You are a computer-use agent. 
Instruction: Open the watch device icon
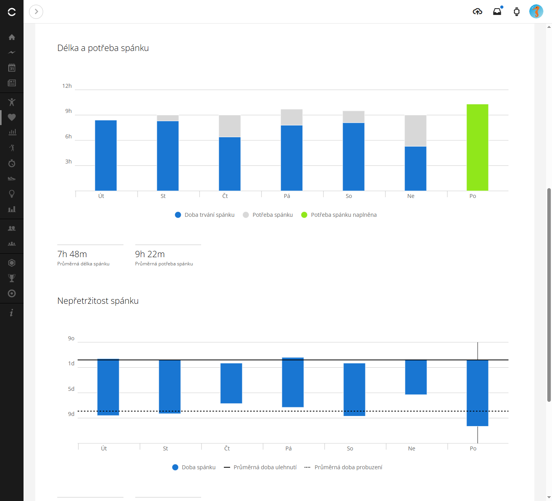coord(516,12)
